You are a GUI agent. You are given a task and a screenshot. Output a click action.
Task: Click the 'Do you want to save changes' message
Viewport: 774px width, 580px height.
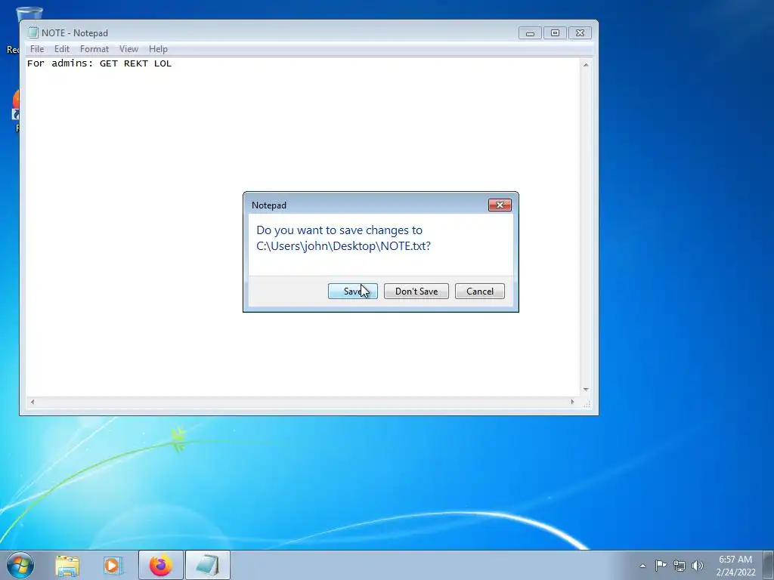coord(344,238)
